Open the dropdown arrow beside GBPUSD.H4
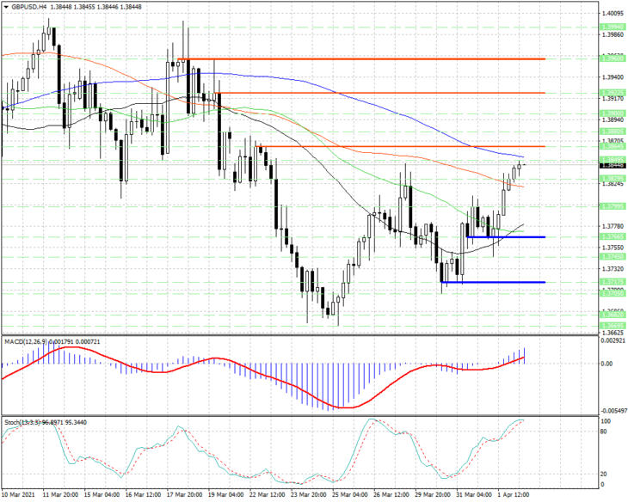Image resolution: width=628 pixels, height=502 pixels. 6,7
